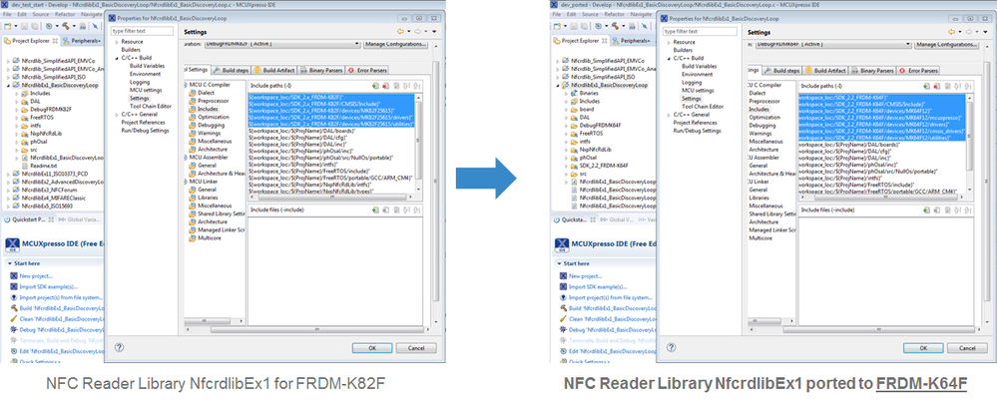
Task: Click New icon in right IDE toolbar
Action: (x=558, y=26)
